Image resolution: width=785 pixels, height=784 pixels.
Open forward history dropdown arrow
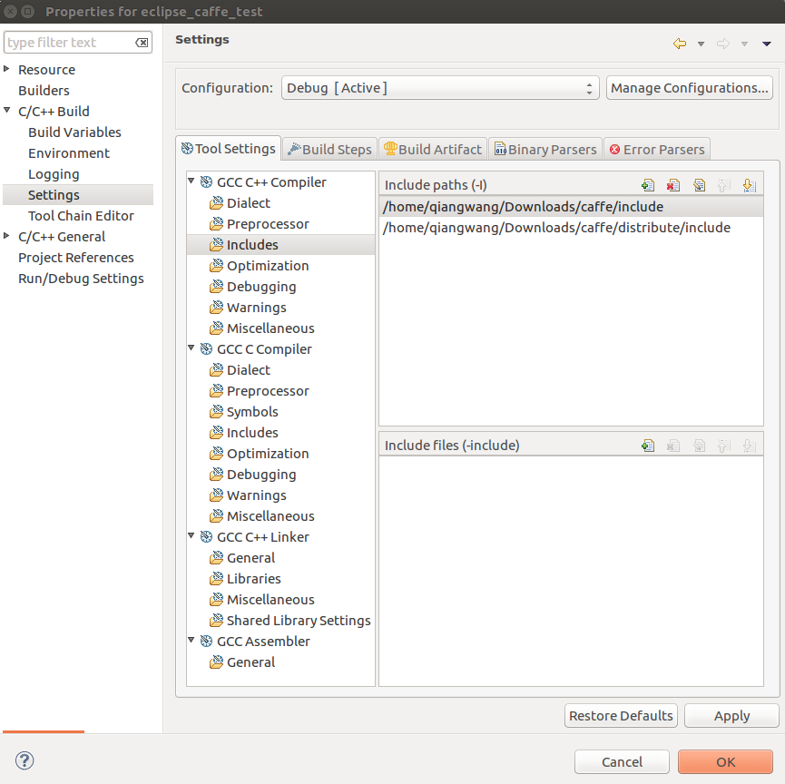coord(744,44)
